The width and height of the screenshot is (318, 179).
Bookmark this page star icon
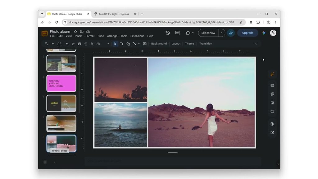[241, 22]
